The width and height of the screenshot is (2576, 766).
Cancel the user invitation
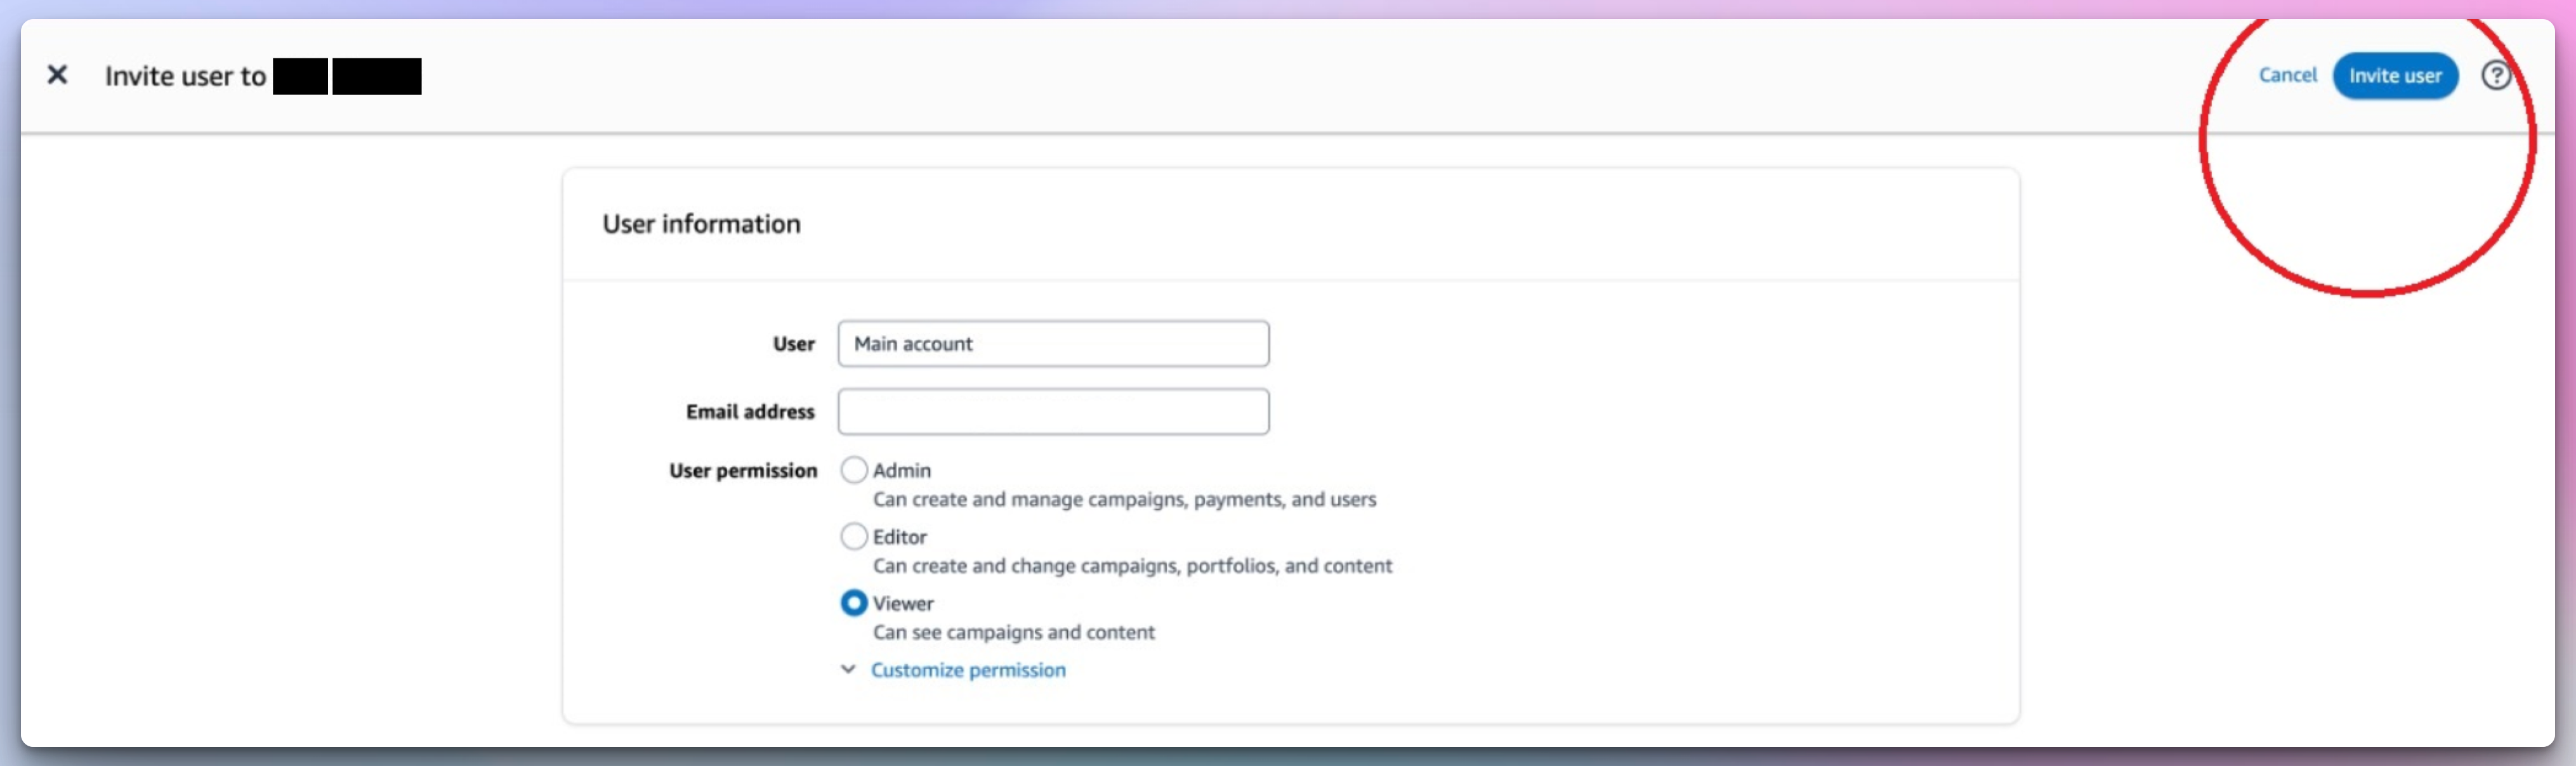point(2287,75)
